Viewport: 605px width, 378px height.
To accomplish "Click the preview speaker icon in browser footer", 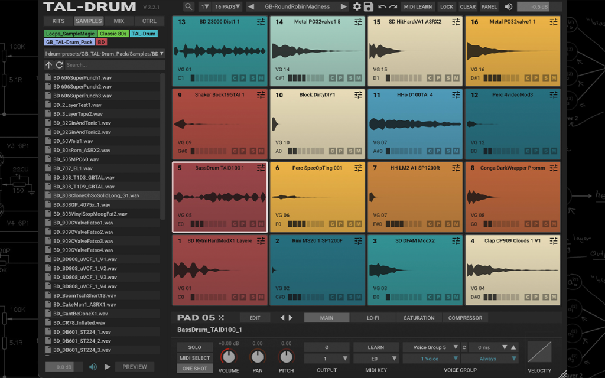I will pos(93,367).
